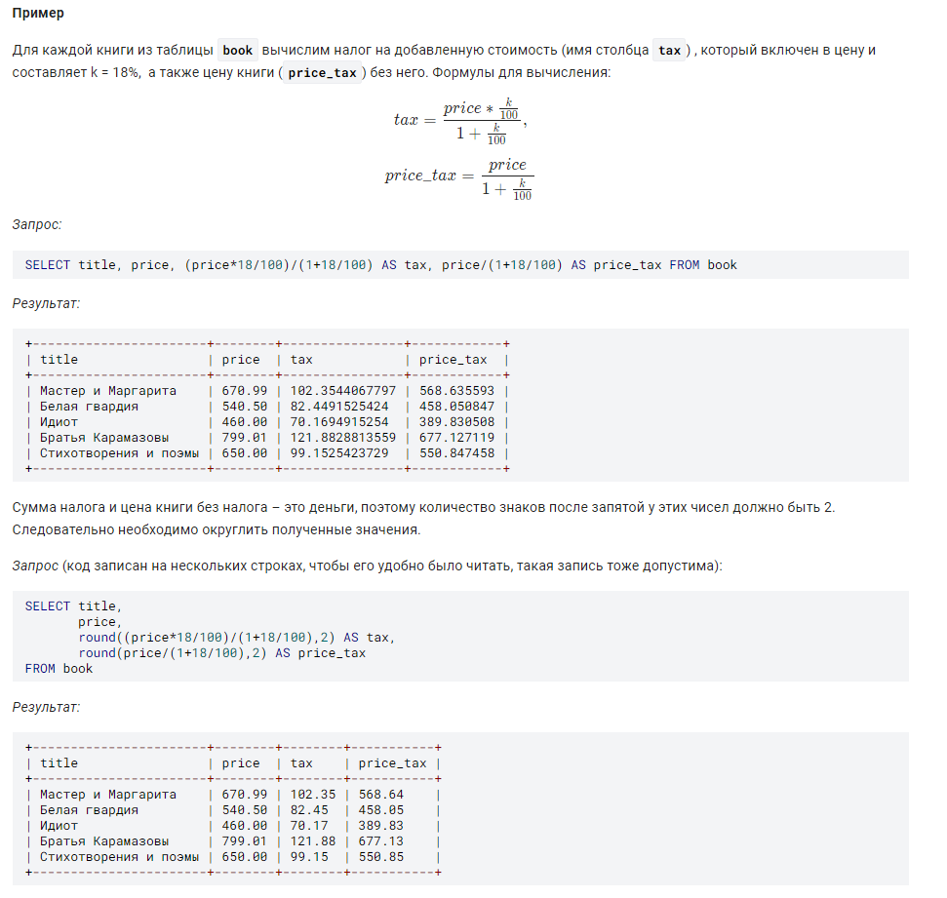Click the round tax line in the multi-line query
The height and width of the screenshot is (898, 947).
[x=237, y=638]
